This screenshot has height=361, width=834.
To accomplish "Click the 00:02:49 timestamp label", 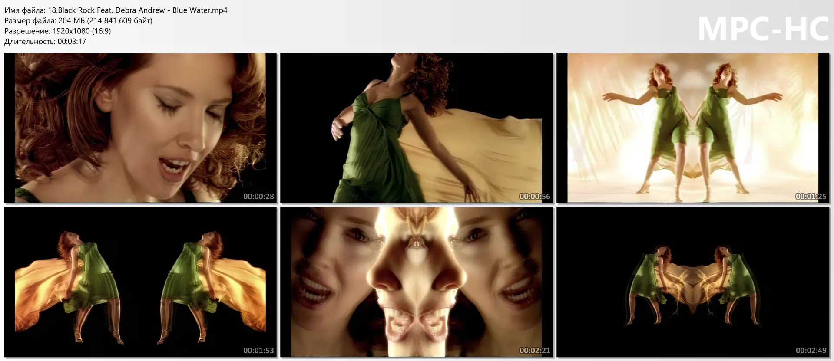I will pos(811,351).
